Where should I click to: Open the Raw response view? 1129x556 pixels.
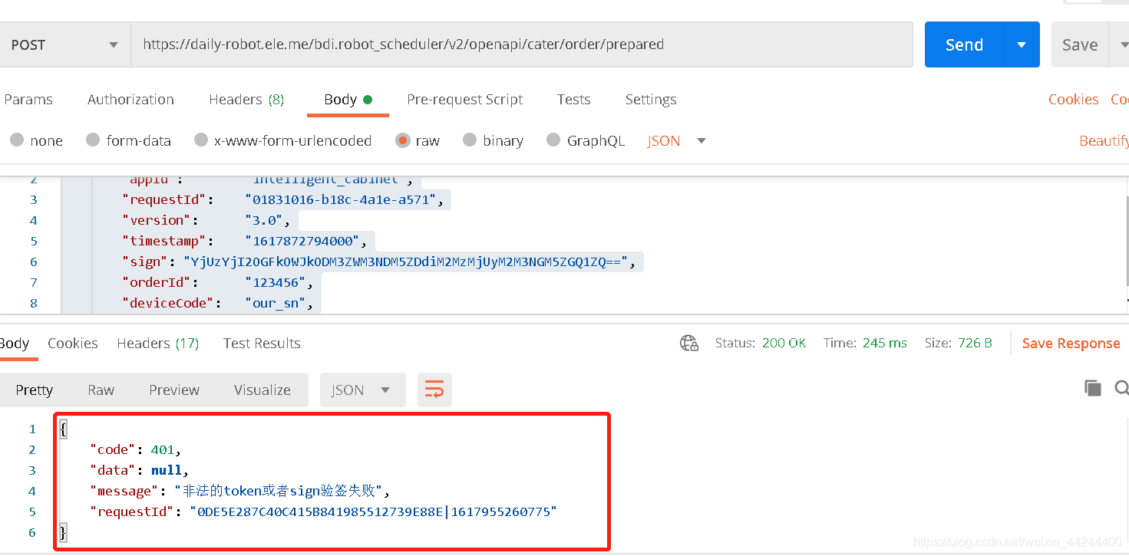pyautogui.click(x=101, y=390)
